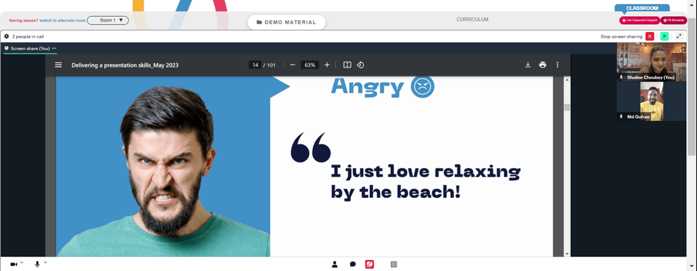The width and height of the screenshot is (697, 271).
Task: Stop screen sharing with red X
Action: (x=650, y=36)
